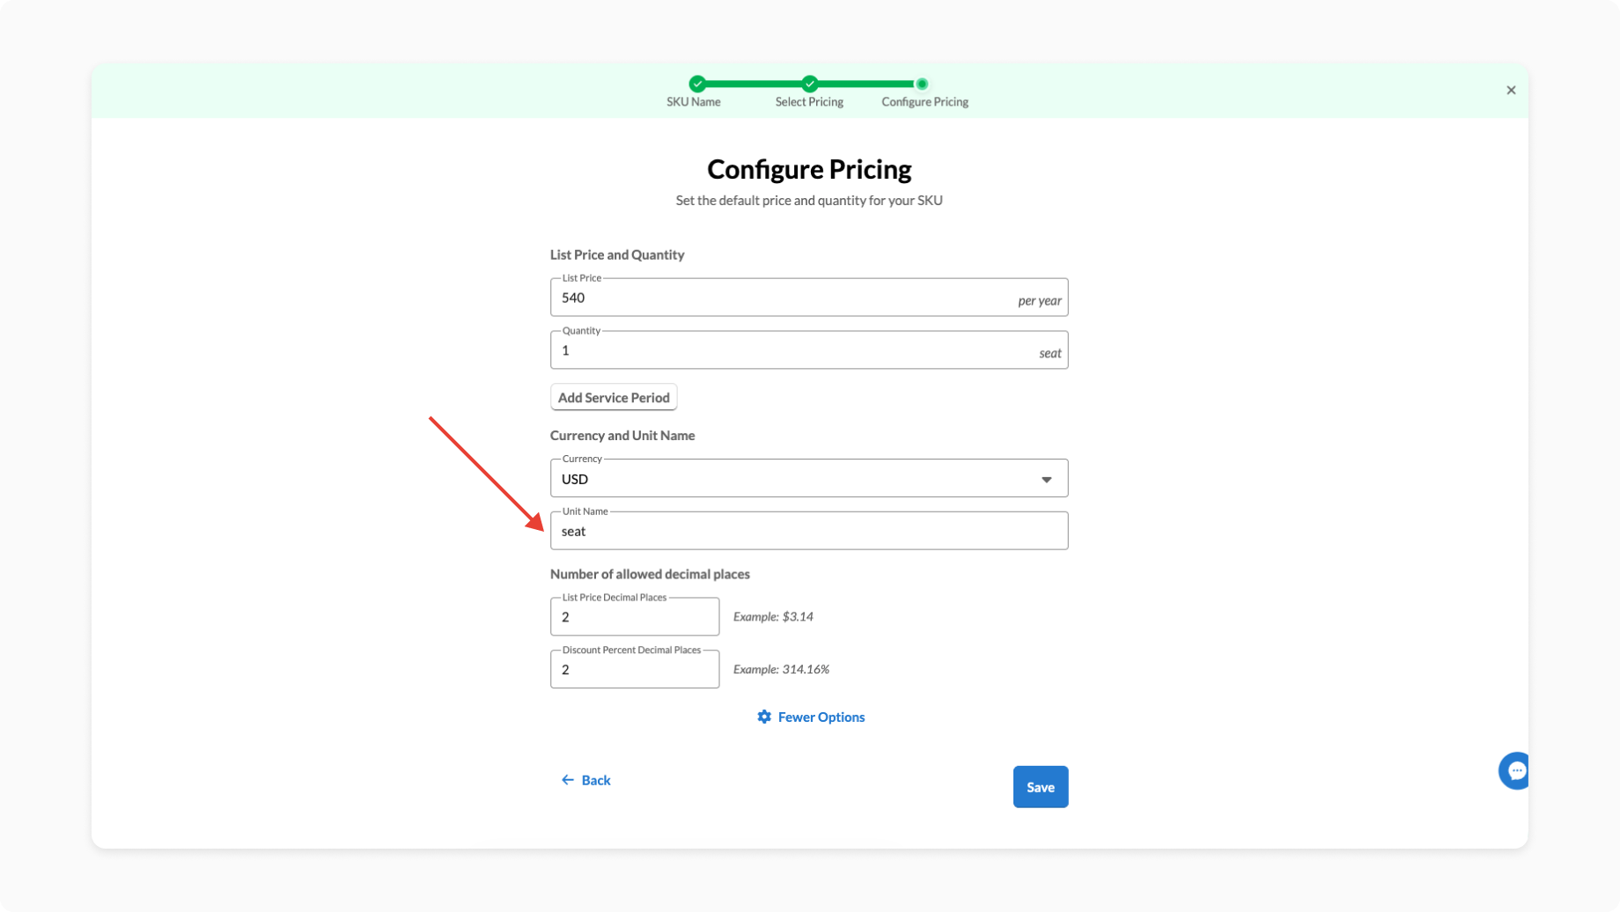The width and height of the screenshot is (1620, 912).
Task: Select the List Price Decimal Places field
Action: click(634, 617)
